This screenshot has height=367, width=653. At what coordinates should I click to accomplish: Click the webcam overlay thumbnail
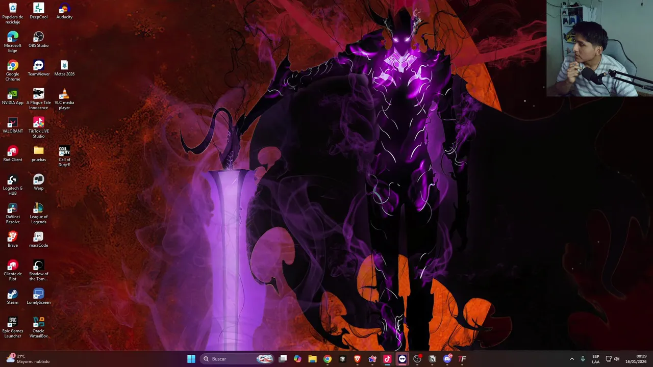pyautogui.click(x=599, y=48)
